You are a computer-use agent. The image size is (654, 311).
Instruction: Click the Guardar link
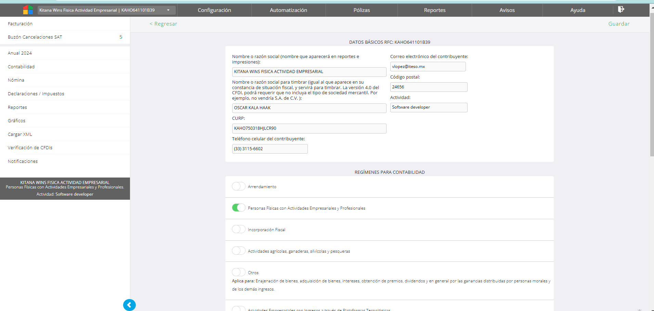point(618,24)
